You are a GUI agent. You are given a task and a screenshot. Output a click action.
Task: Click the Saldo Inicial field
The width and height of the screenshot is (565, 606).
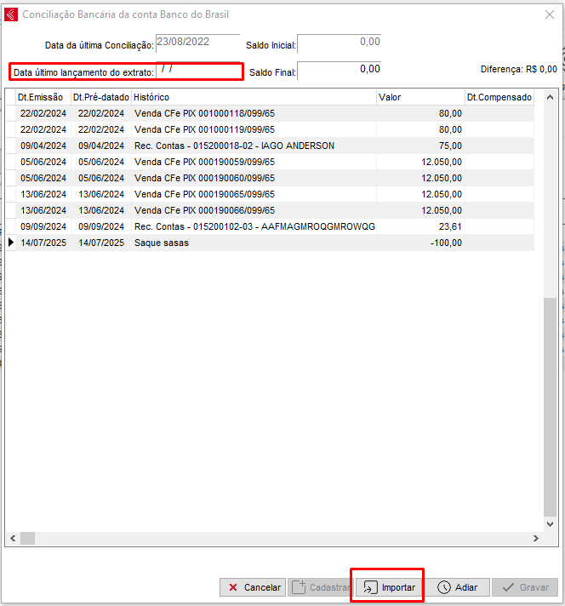click(x=340, y=43)
